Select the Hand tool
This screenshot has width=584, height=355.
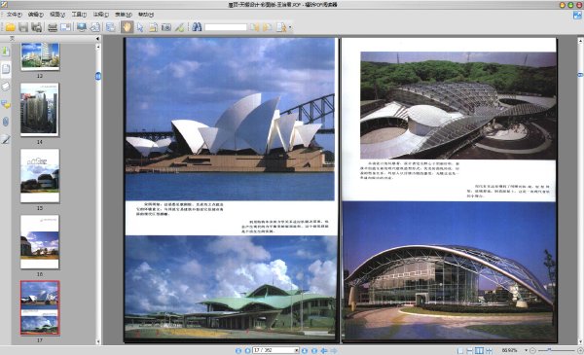(127, 27)
